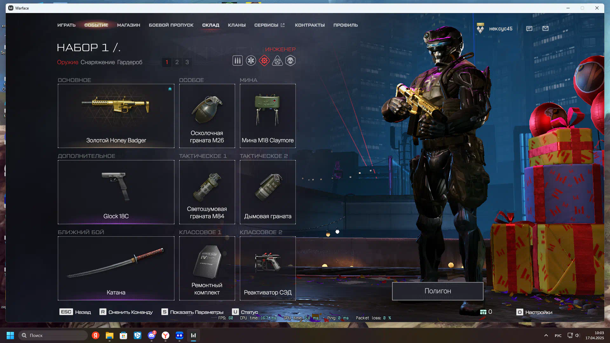Click the Warface taskbar icon
This screenshot has height=343, width=610.
[193, 335]
